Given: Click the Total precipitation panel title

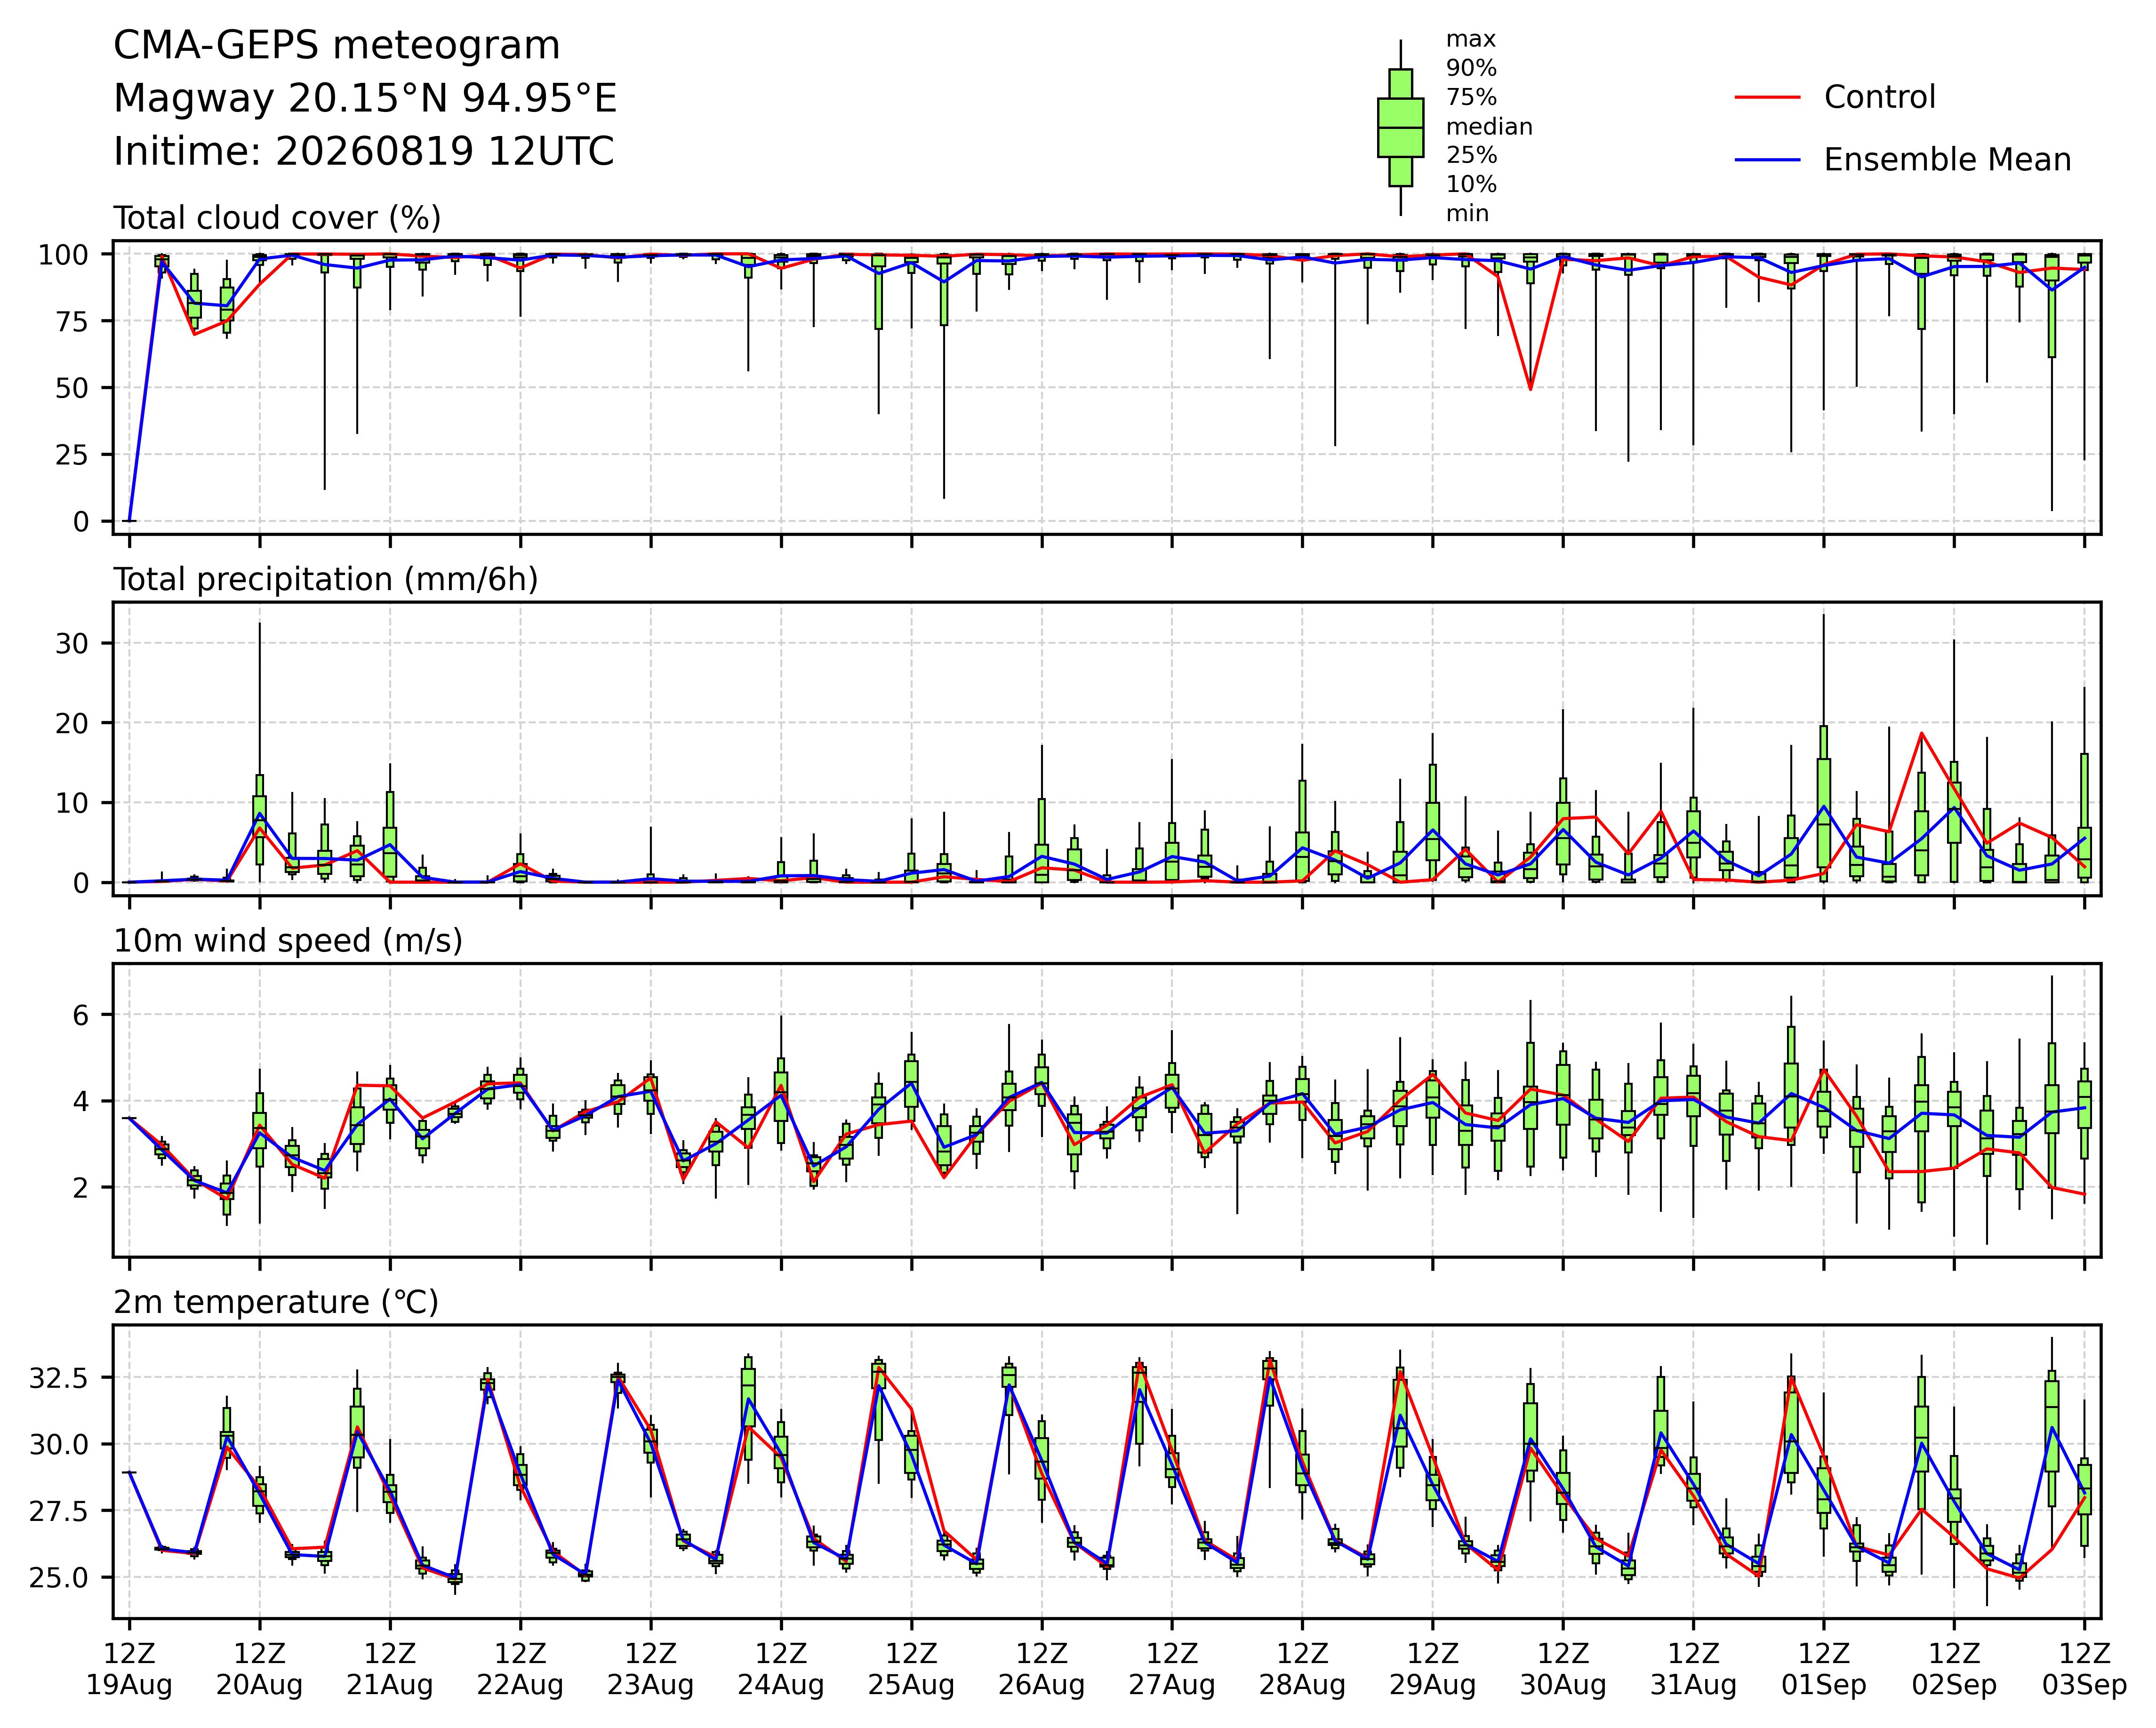Looking at the screenshot, I should tap(326, 580).
